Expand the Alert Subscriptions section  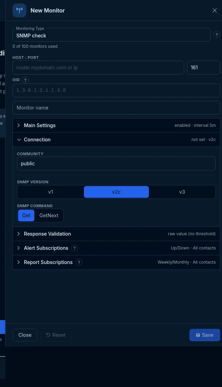[x=116, y=248]
